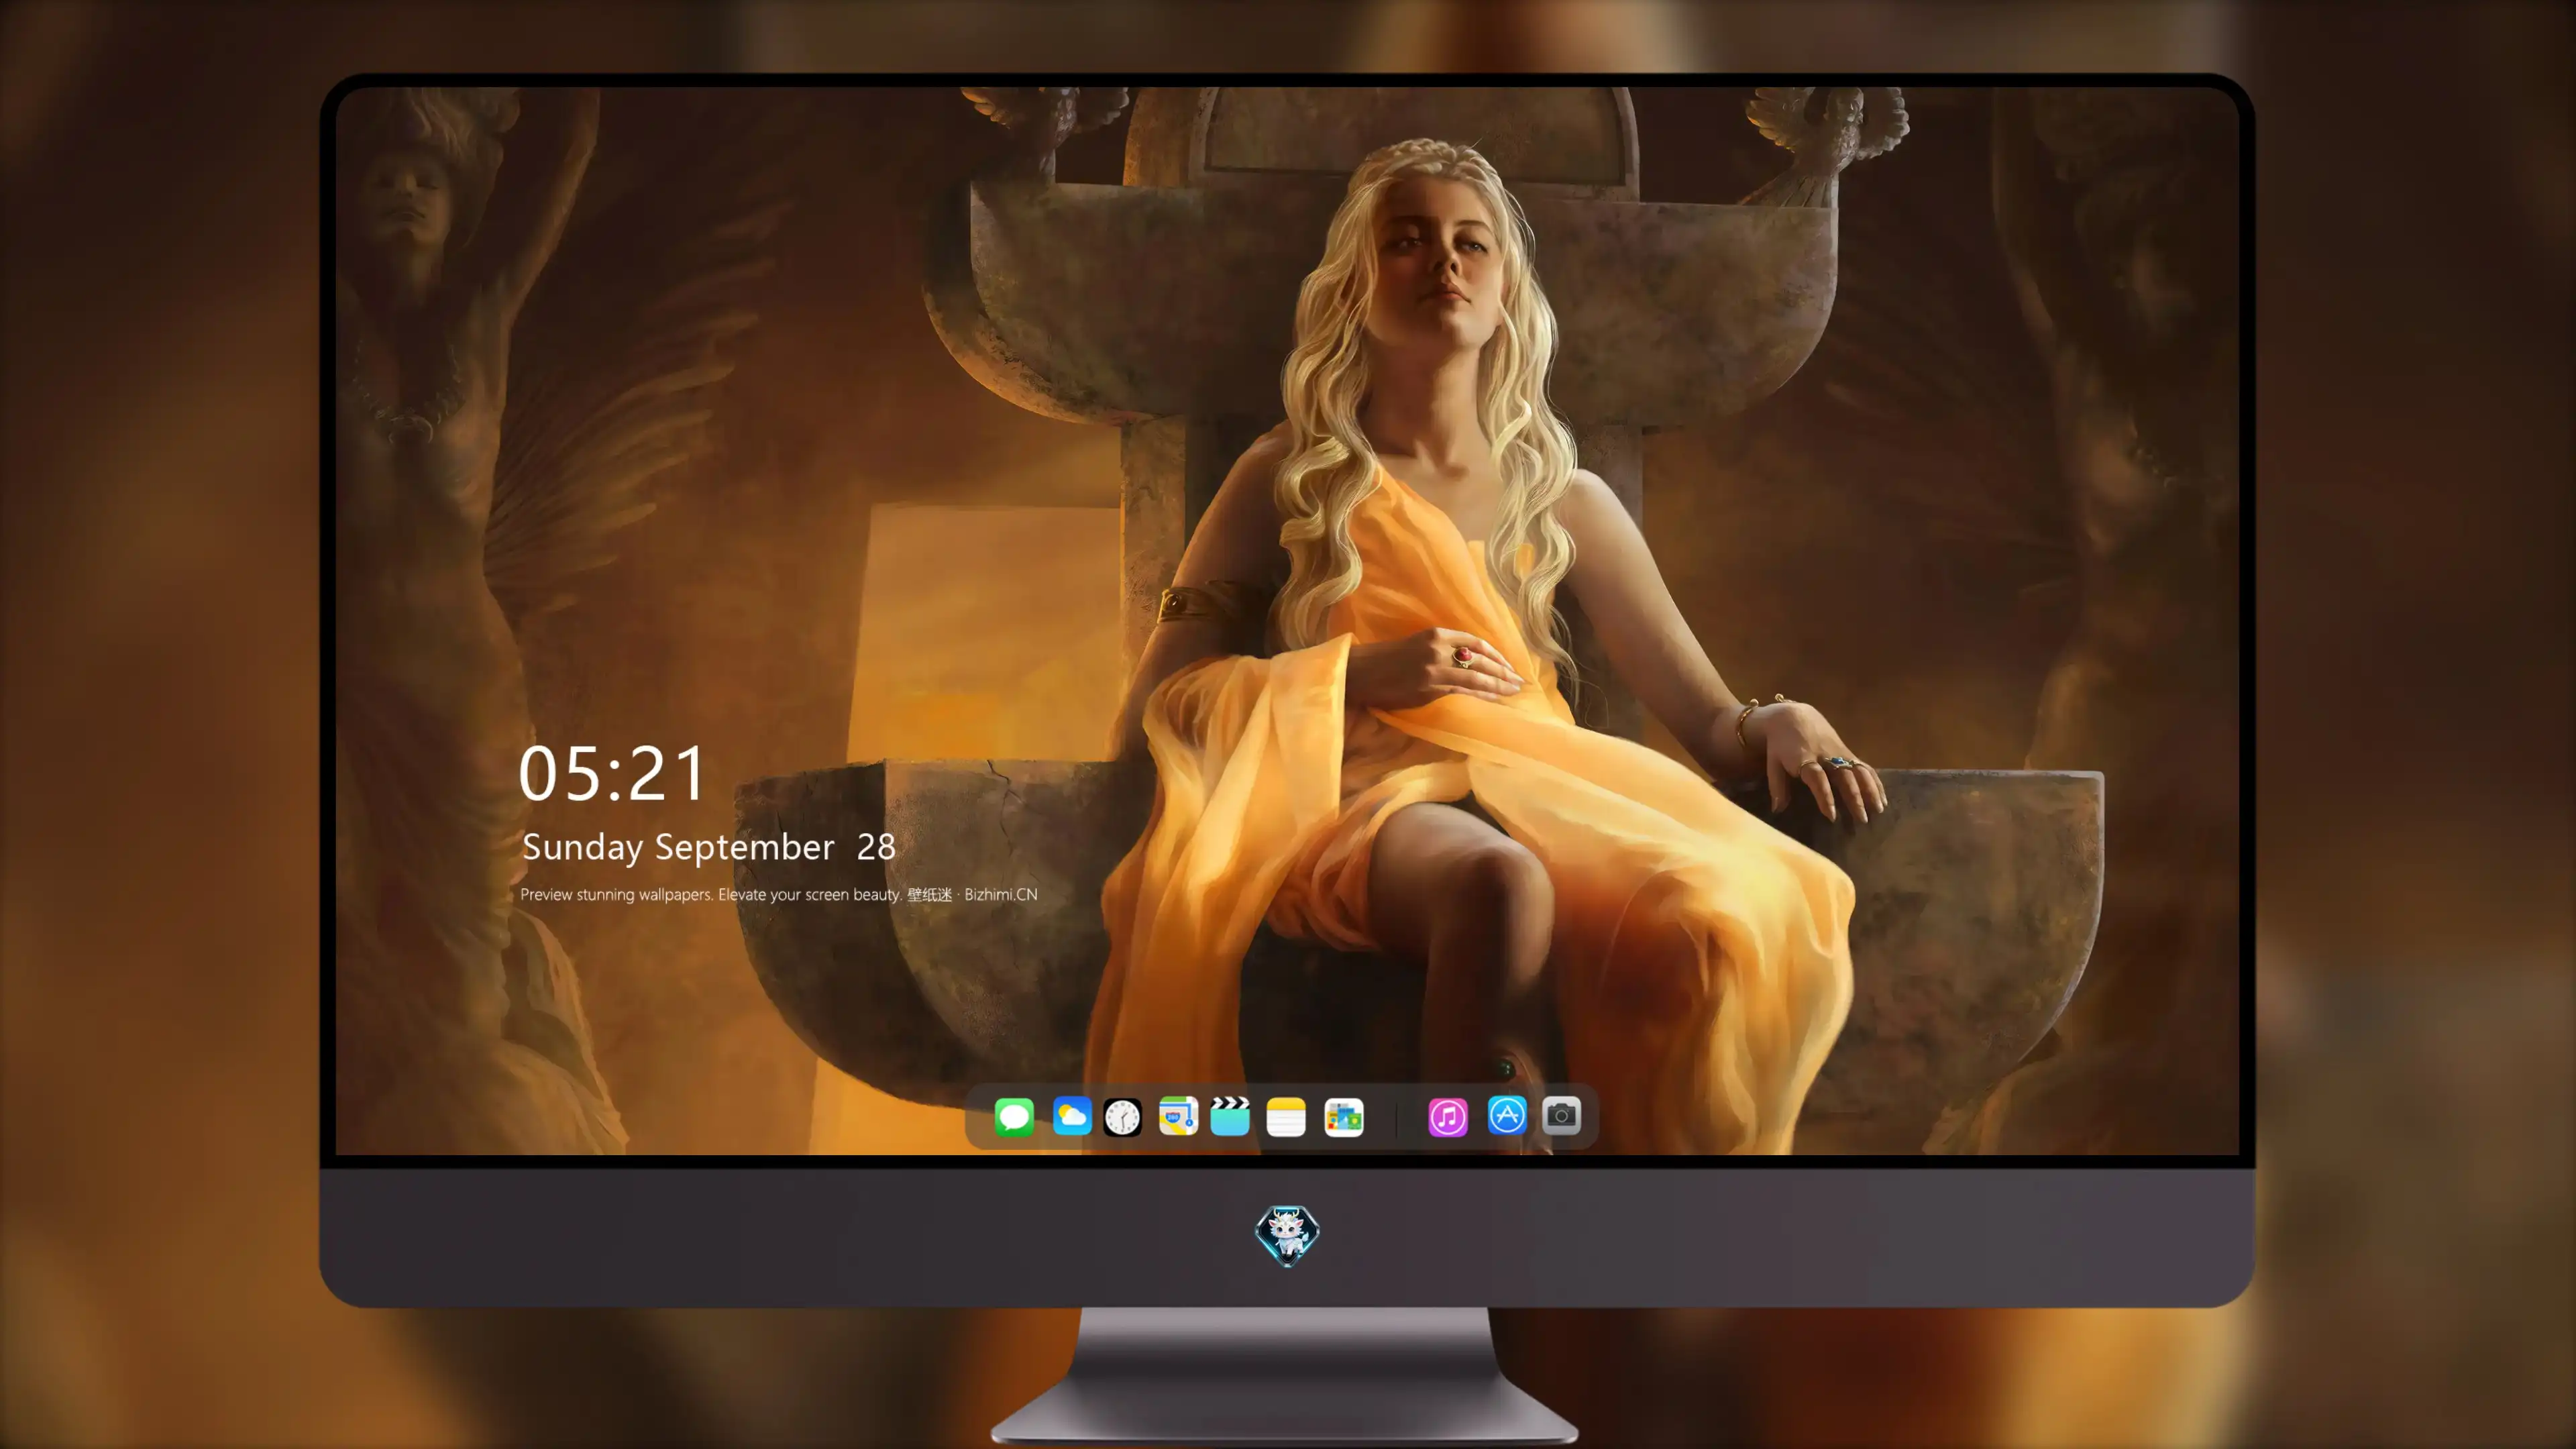
Task: Open the blue App Store icon
Action: tap(1507, 1115)
